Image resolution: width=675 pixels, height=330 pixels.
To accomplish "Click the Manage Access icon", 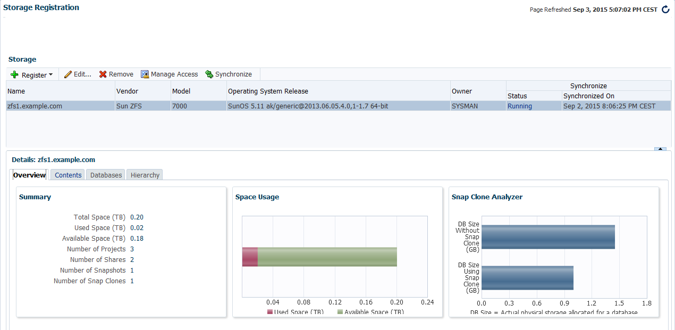I will pos(145,74).
